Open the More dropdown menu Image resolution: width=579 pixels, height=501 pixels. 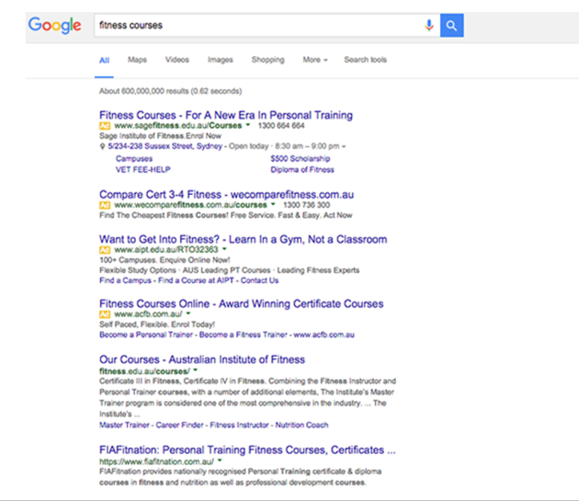pos(315,60)
